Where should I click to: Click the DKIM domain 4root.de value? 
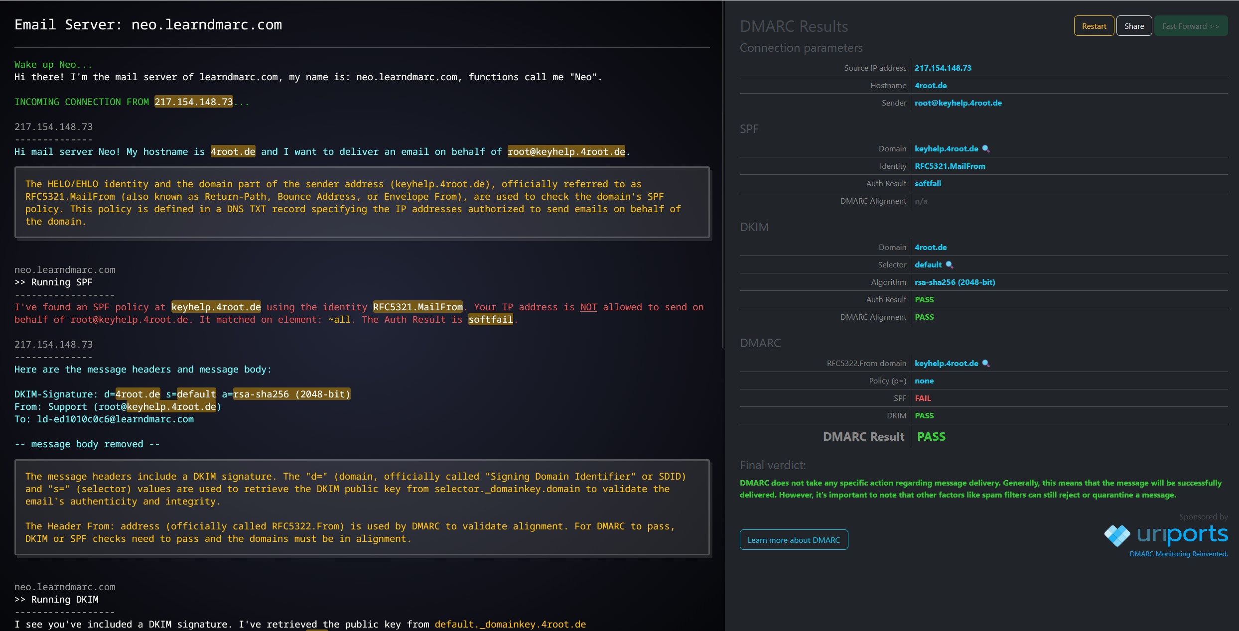(x=930, y=248)
